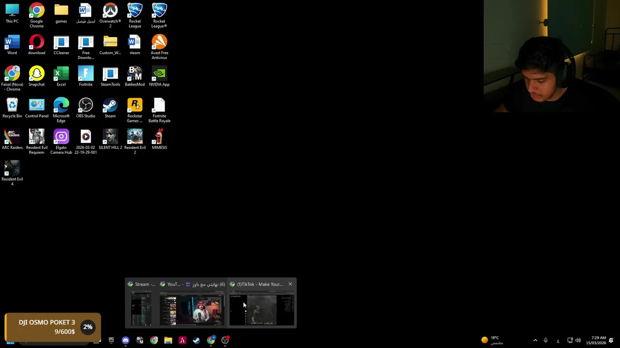Switch to the YouTube Chrome window preview
This screenshot has height=348, width=620.
click(192, 304)
